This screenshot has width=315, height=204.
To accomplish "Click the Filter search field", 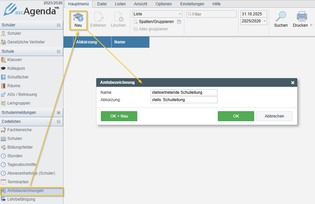I will [213, 14].
